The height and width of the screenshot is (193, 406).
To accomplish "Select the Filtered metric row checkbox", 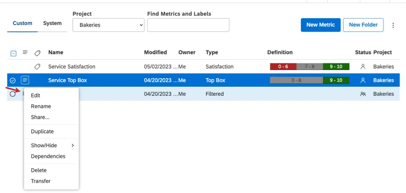I will (13, 94).
